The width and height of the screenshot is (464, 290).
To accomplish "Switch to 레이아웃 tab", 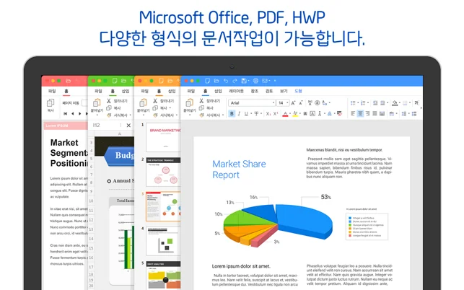I will click(x=236, y=91).
